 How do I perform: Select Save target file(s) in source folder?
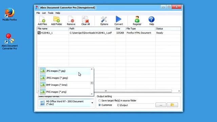[99, 101]
